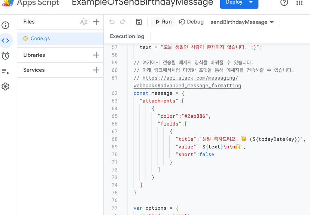Viewport: 310px width, 215px height.
Task: Add a new file with Files plus icon
Action: point(96,22)
